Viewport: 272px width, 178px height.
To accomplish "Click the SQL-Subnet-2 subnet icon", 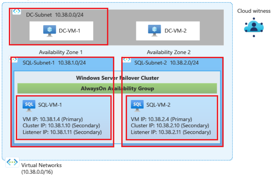I will click(x=127, y=59).
